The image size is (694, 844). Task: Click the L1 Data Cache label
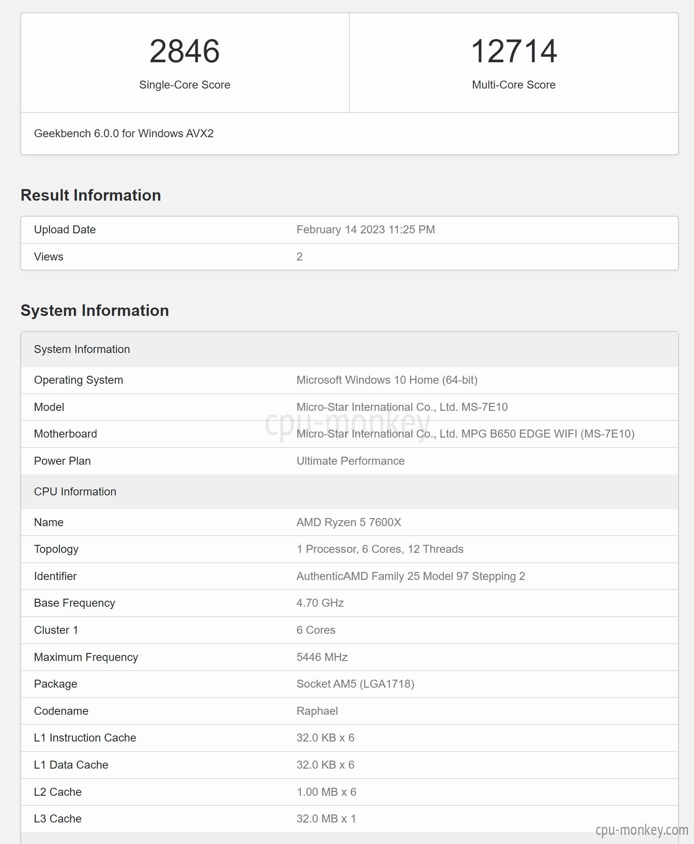(71, 765)
